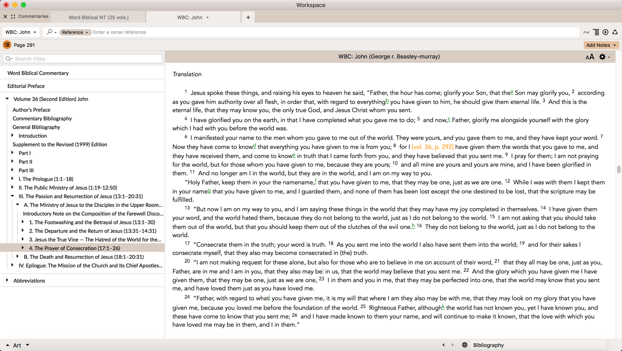Click the recycle sync icon
Screen dimensions: 622x351
tap(615, 32)
